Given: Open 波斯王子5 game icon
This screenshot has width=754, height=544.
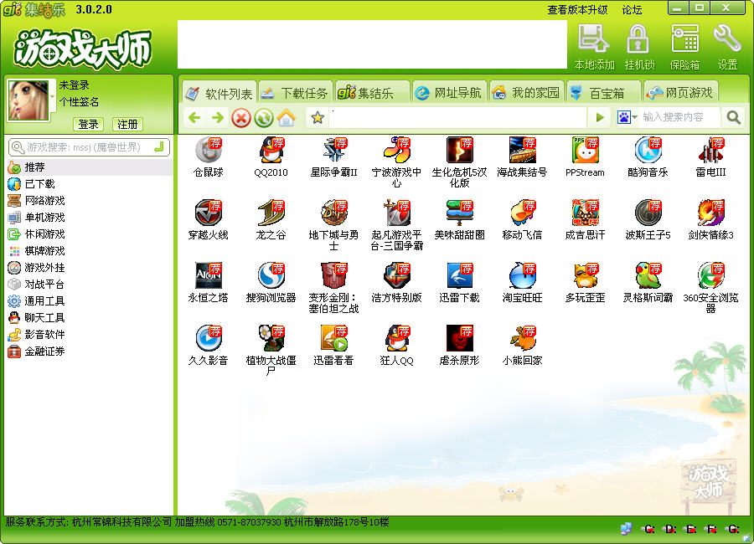Looking at the screenshot, I should coord(648,213).
